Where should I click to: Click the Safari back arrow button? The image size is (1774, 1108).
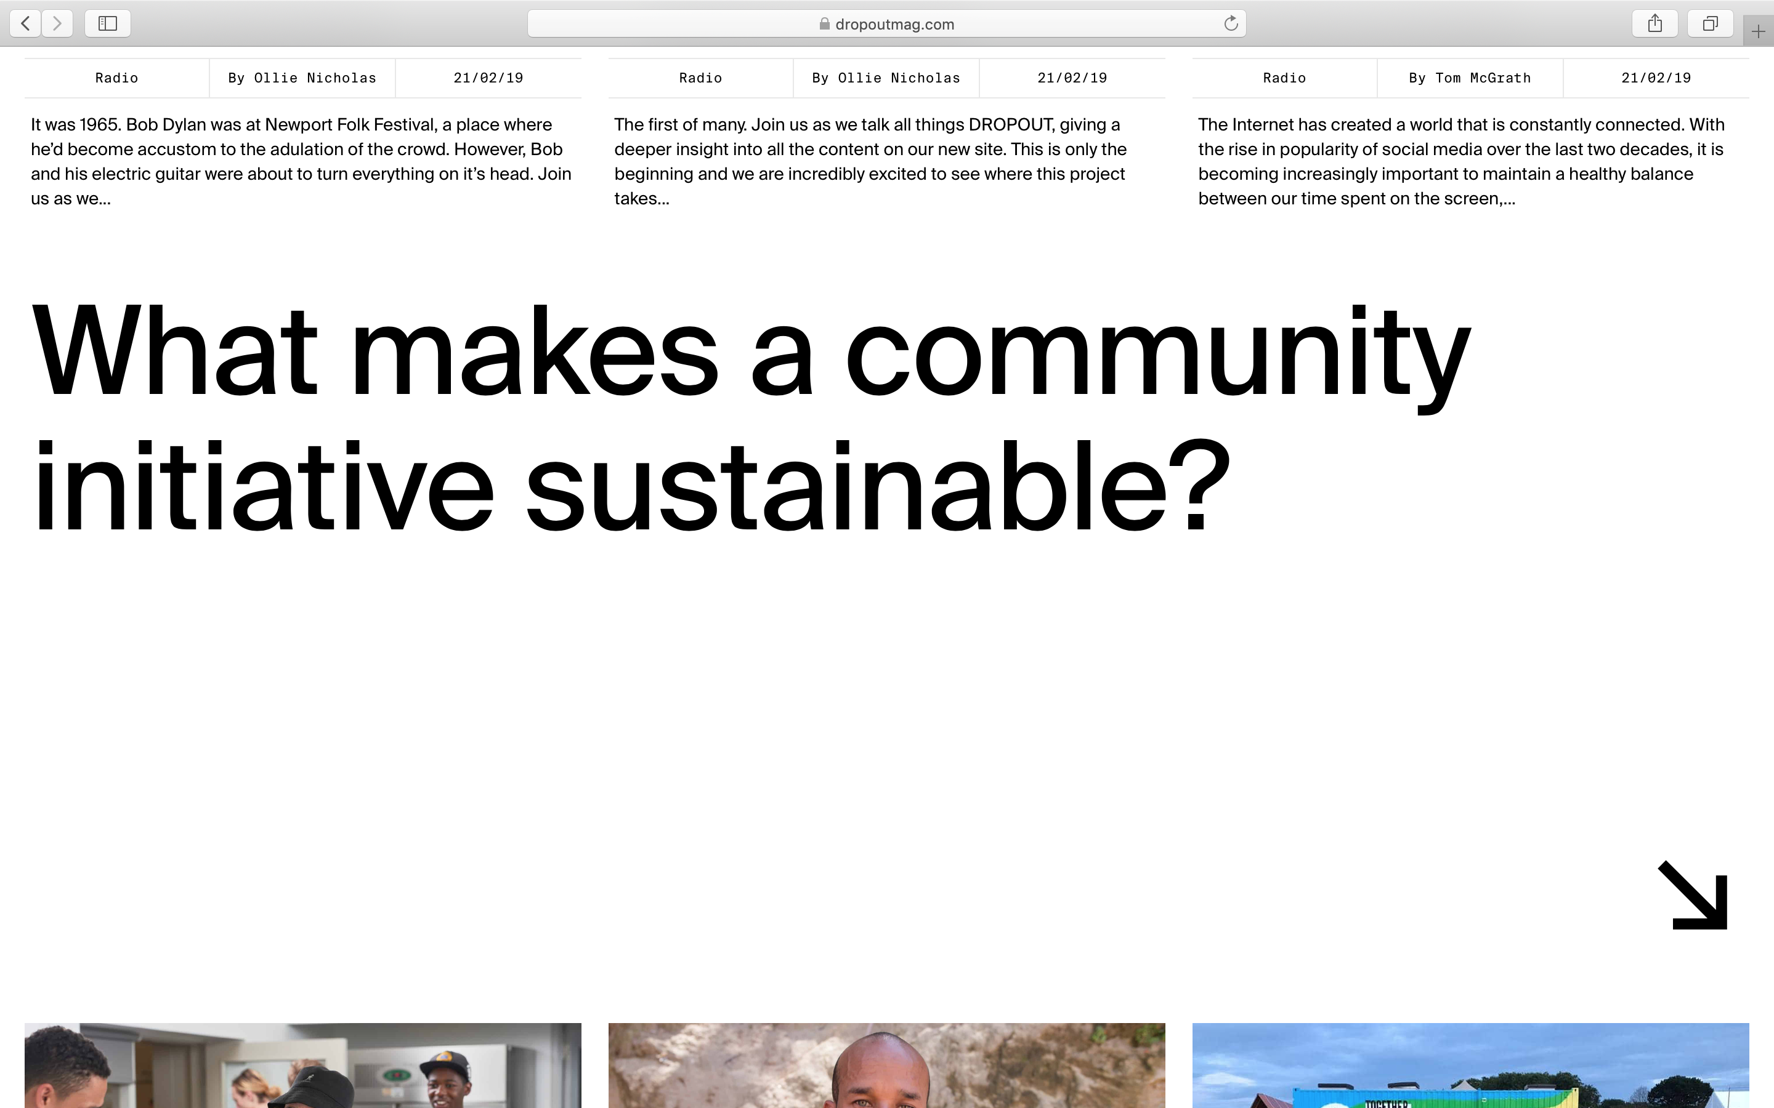[x=26, y=23]
